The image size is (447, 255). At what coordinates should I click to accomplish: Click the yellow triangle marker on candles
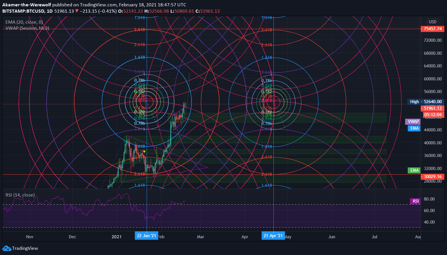(144, 152)
